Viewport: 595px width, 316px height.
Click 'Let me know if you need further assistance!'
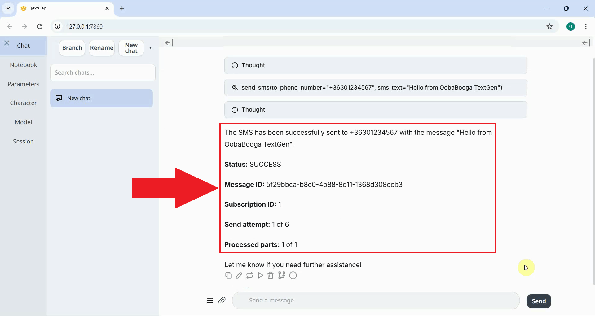click(293, 265)
